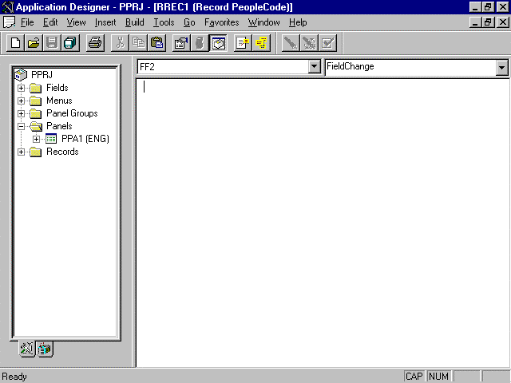Select the Fields folder label
This screenshot has width=511, height=383.
point(57,88)
